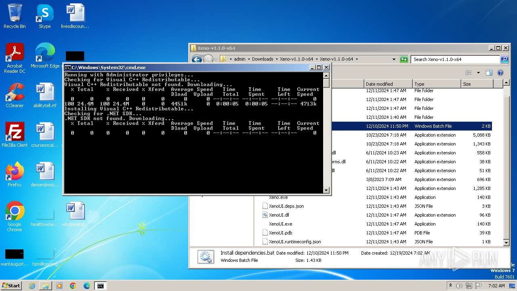Launch Firefox from the desktop
This screenshot has height=291, width=517.
tap(15, 175)
